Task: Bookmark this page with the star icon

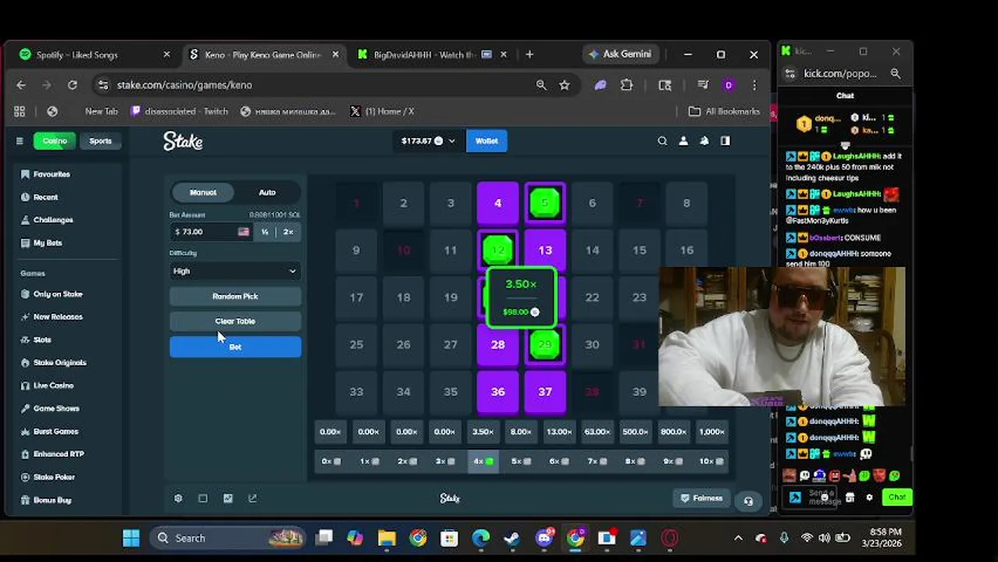Action: (x=565, y=85)
